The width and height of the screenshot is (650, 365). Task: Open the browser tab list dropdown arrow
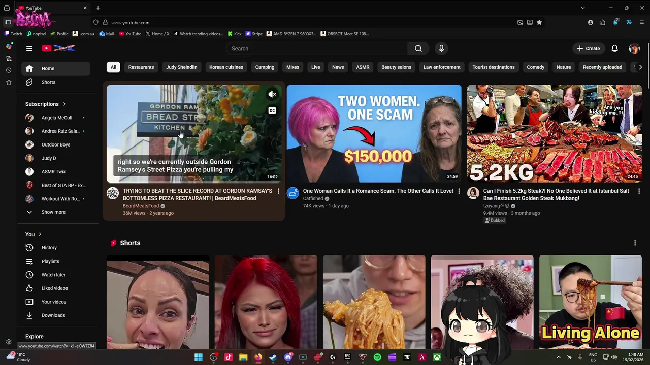click(x=583, y=8)
